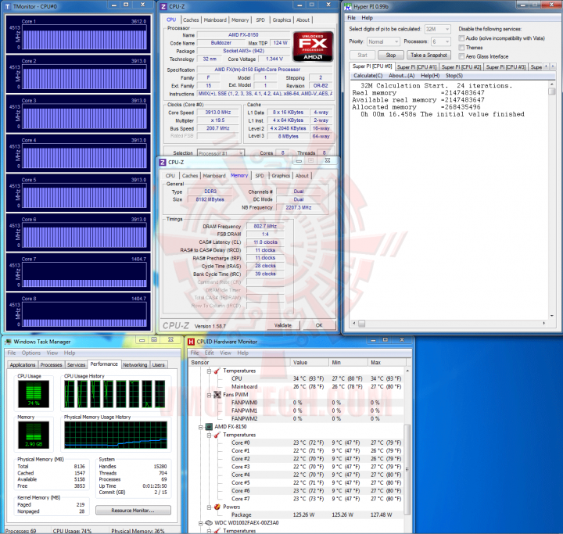
Task: Collapse the Powers node in Hardware Monitor
Action: [x=209, y=507]
